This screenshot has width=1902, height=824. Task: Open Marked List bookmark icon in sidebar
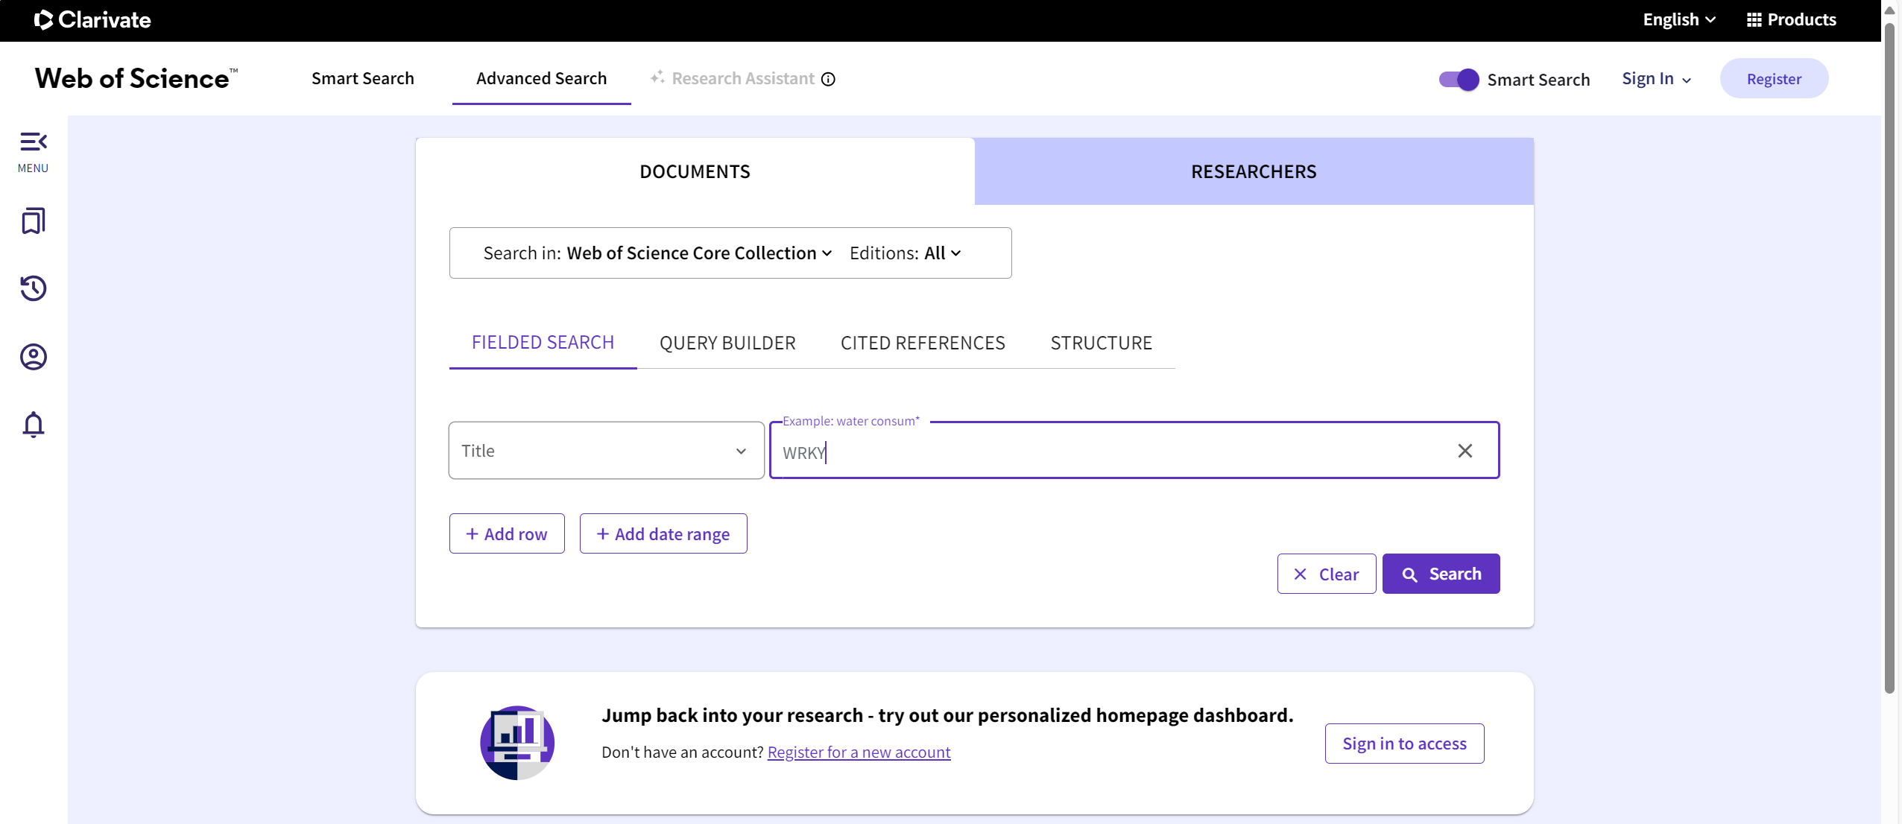coord(34,221)
